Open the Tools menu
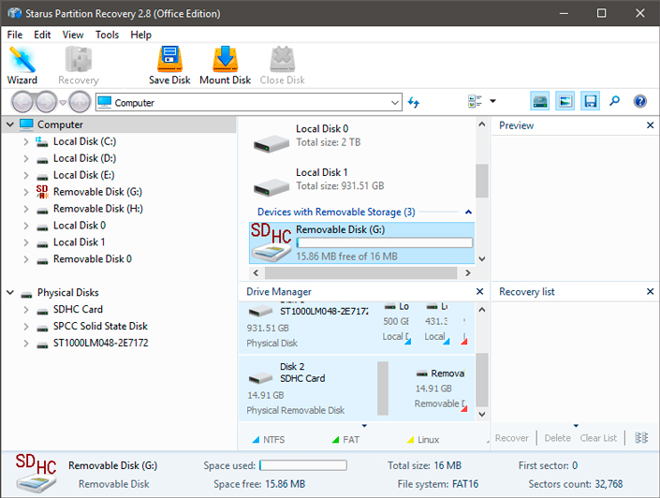This screenshot has width=660, height=498. click(107, 35)
